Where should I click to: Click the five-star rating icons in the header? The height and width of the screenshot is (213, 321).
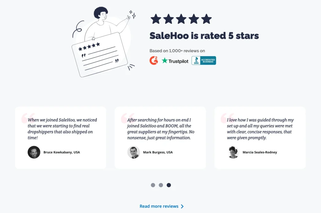pyautogui.click(x=181, y=19)
